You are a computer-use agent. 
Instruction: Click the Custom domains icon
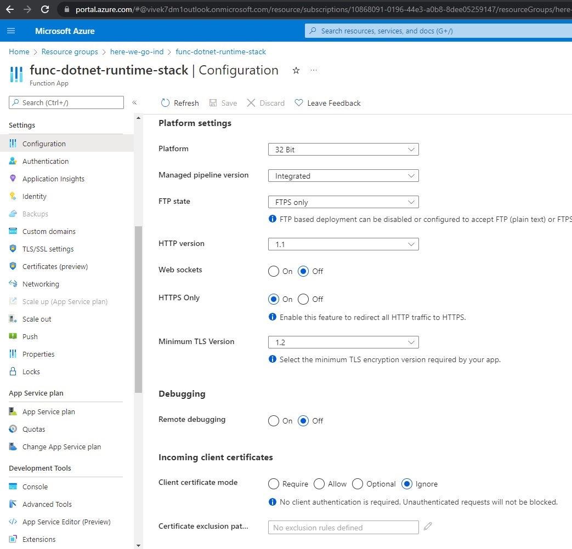point(13,231)
